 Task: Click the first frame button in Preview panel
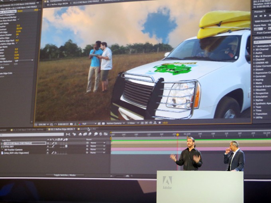click(x=256, y=16)
